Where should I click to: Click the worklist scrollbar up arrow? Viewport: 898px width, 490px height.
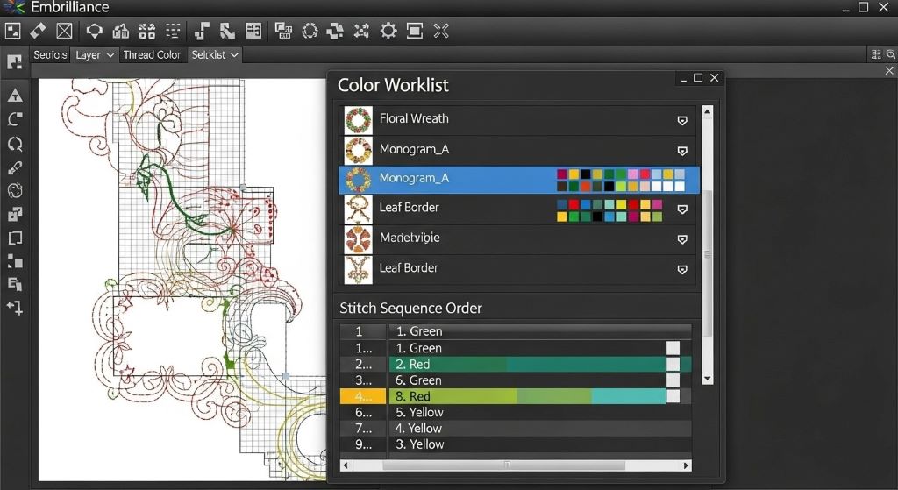708,111
